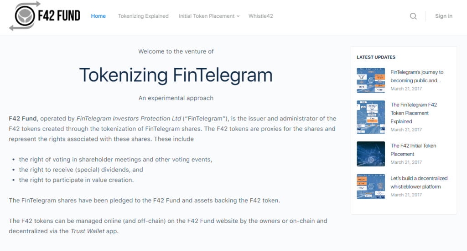Open the search magnifier icon
The width and height of the screenshot is (467, 251).
click(413, 16)
